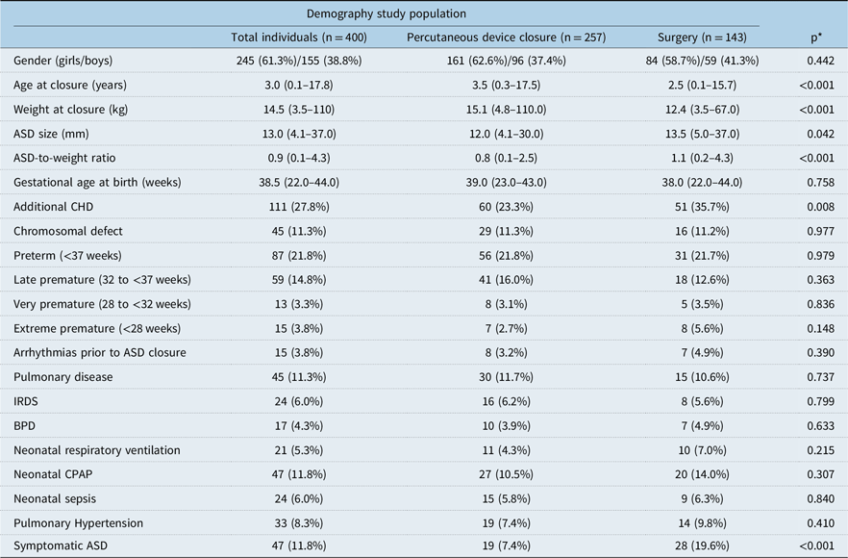Image resolution: width=848 pixels, height=558 pixels.
Task: Click the "Demography study population" table heading
Action: (387, 13)
